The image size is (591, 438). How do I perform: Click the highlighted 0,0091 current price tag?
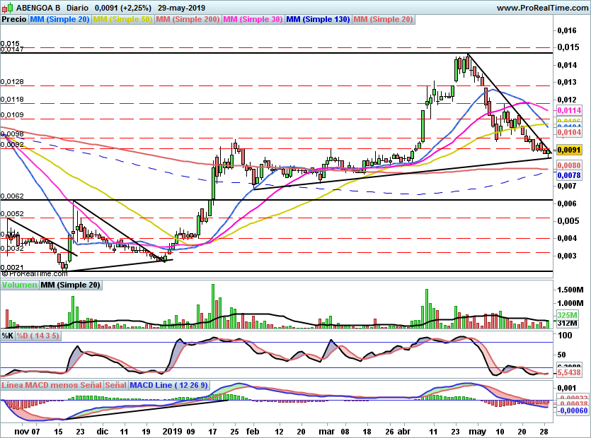coord(569,150)
